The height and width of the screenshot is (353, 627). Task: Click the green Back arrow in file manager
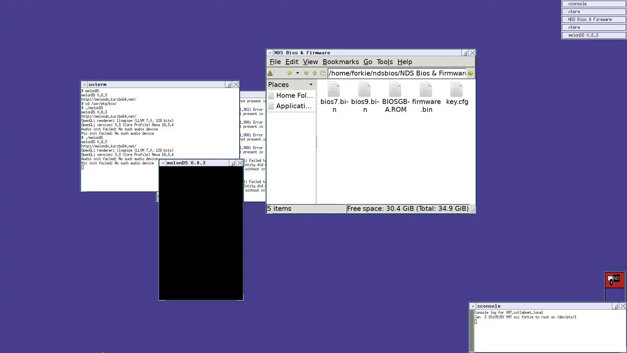point(289,73)
